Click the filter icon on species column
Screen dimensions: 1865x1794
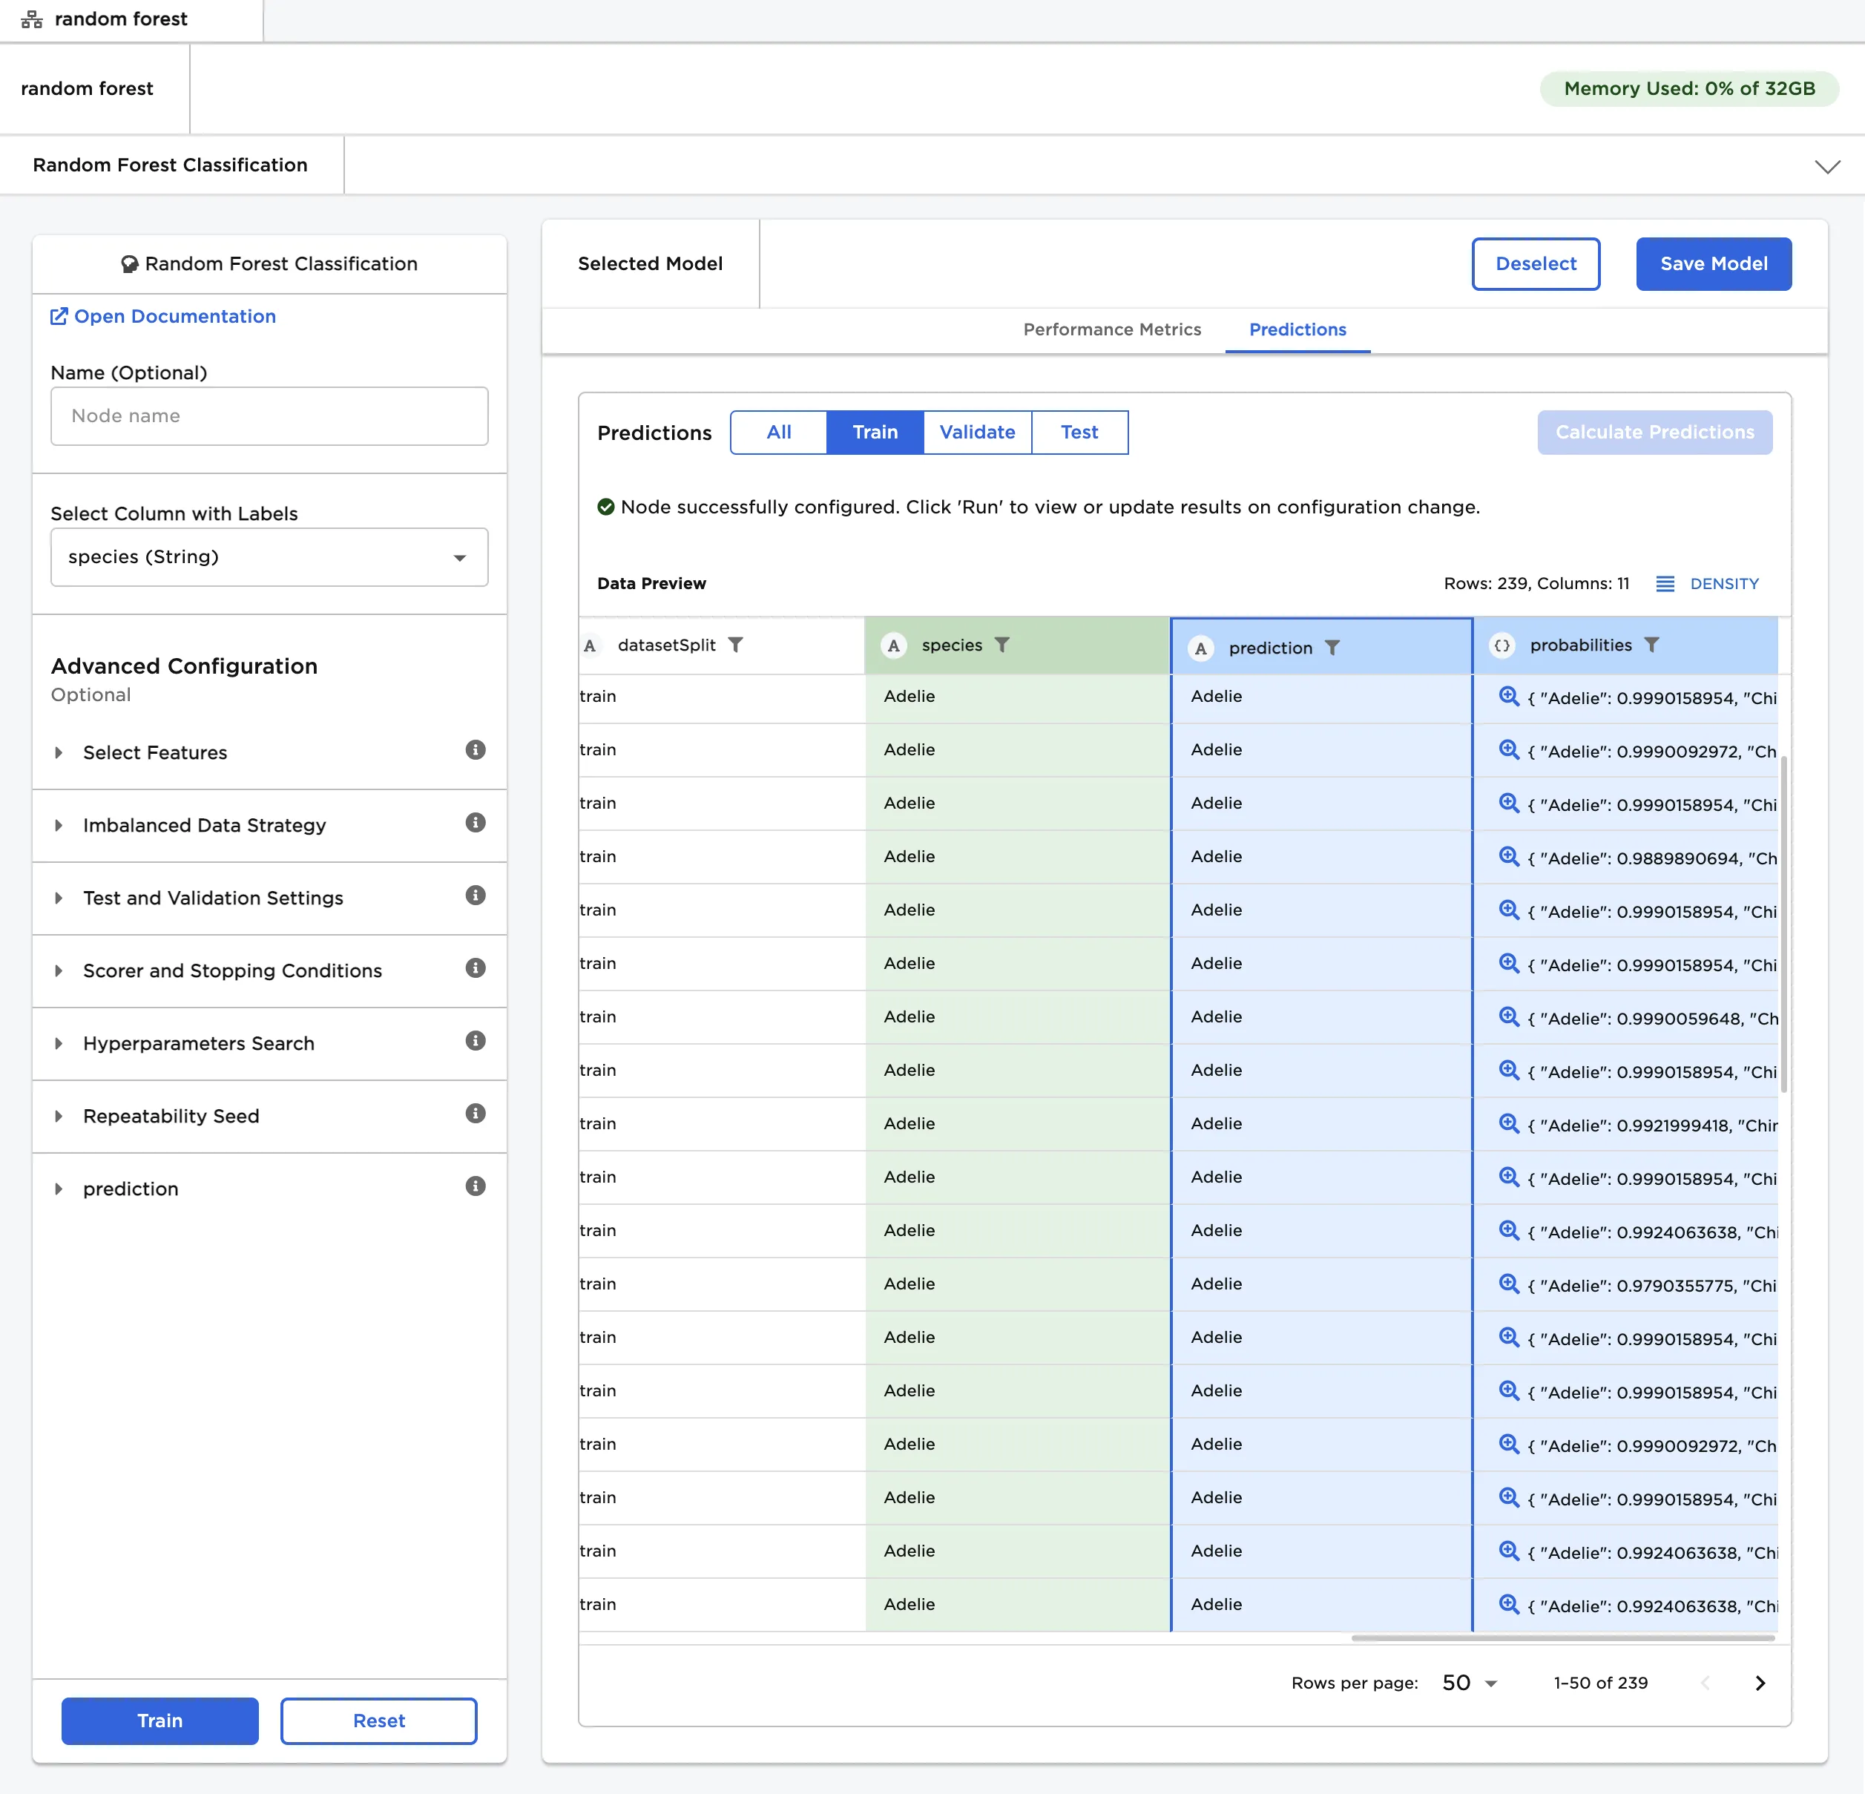1002,644
